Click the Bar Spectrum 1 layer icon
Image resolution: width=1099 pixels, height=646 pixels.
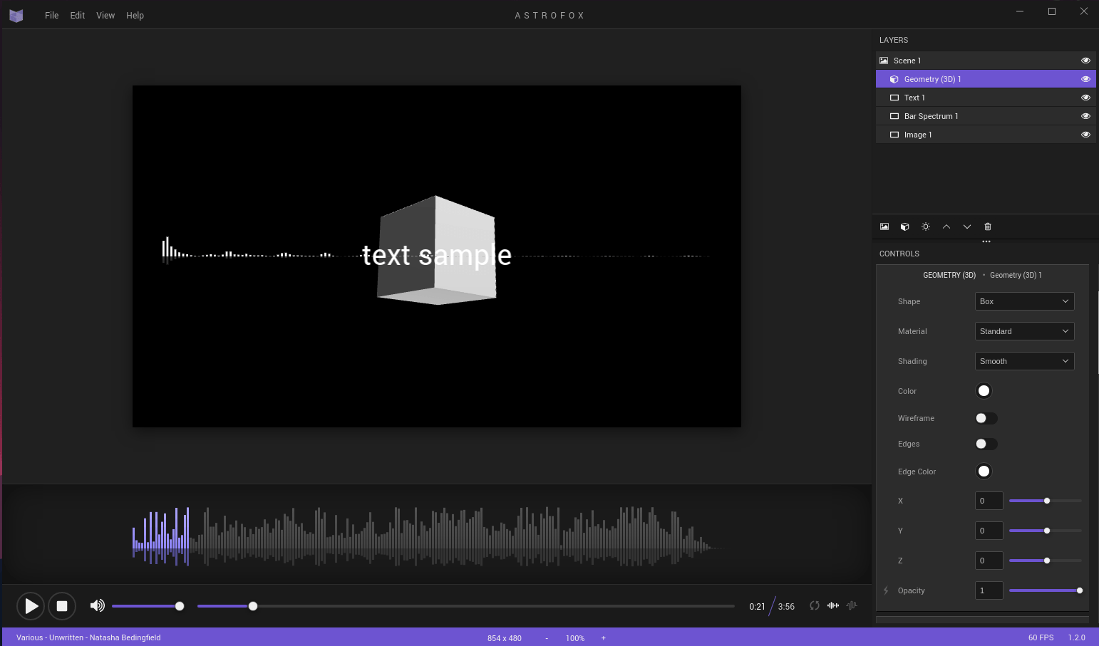[x=894, y=116]
